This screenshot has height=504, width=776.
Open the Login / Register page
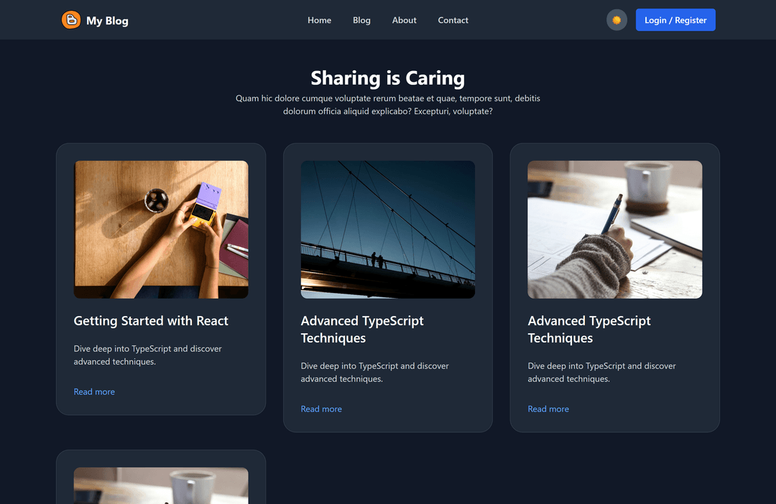point(675,19)
